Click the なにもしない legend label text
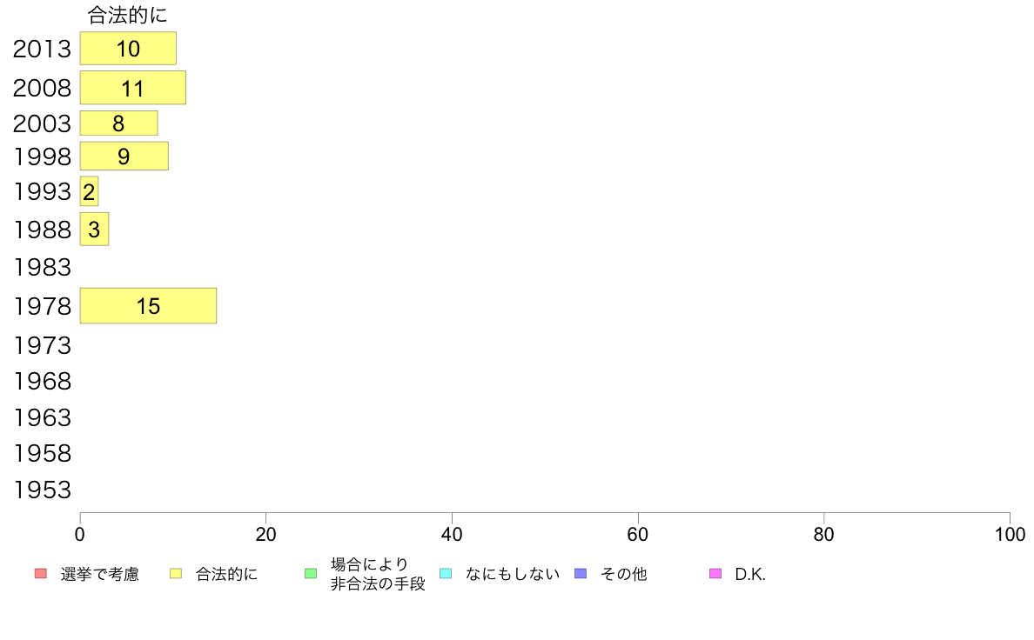 [513, 574]
